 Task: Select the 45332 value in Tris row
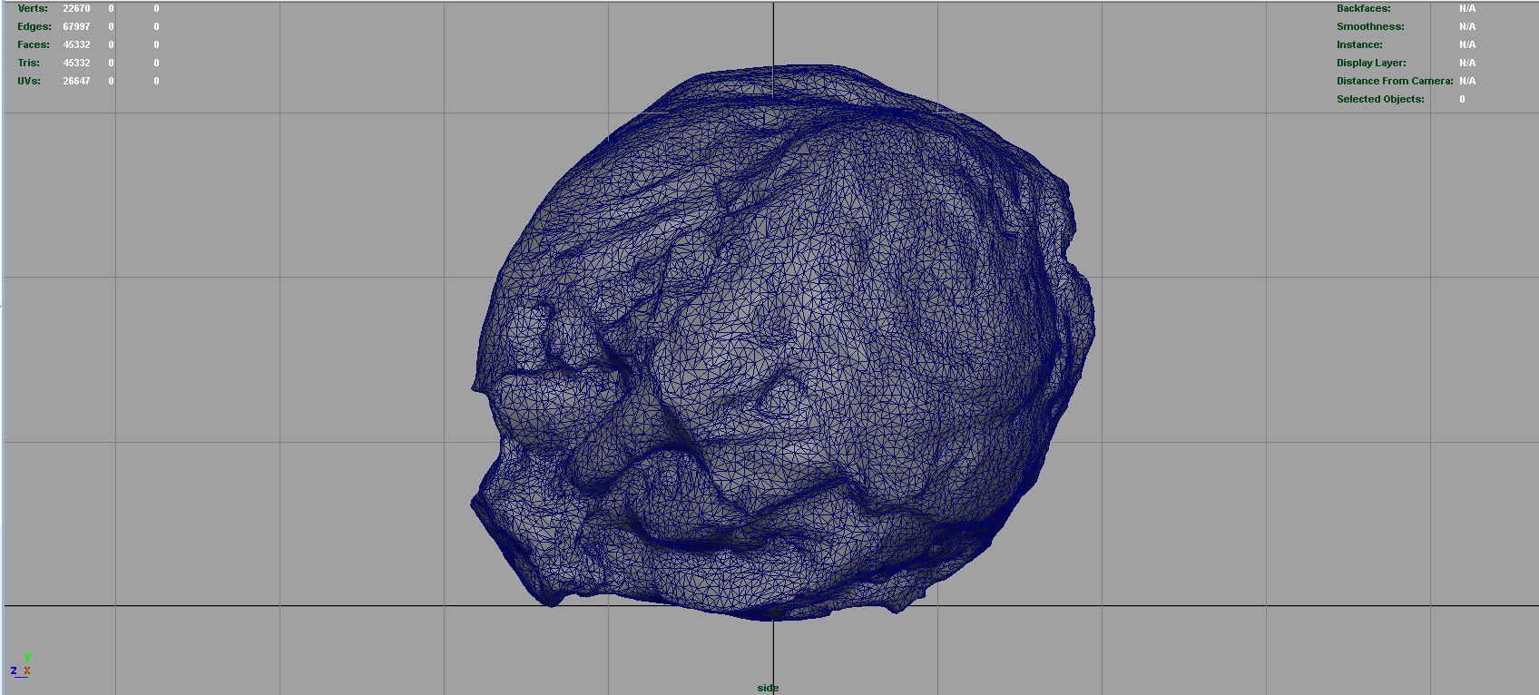[76, 63]
